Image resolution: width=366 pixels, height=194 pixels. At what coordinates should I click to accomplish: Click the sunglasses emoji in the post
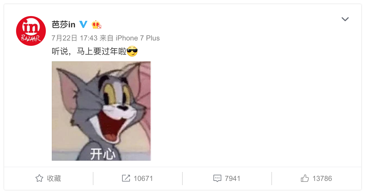132,51
